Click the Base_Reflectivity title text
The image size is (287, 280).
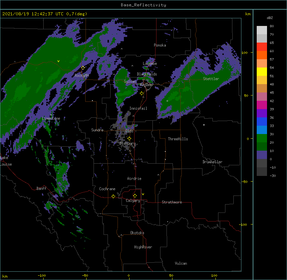click(143, 5)
